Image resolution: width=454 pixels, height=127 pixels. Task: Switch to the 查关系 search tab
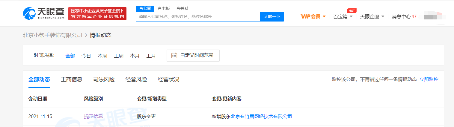click(182, 8)
